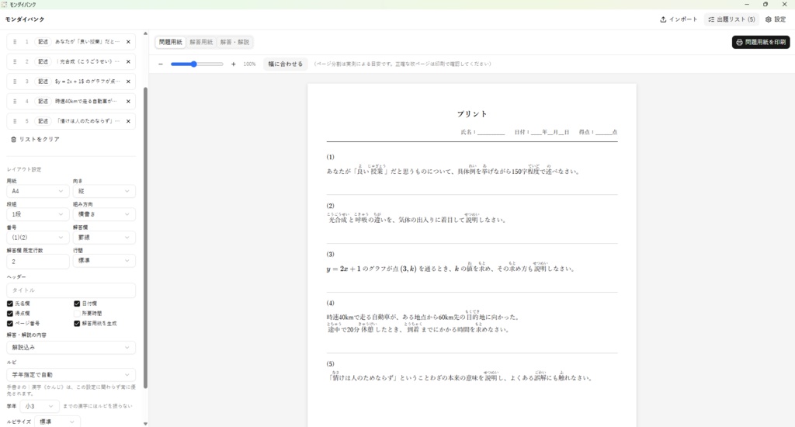
Task: Grab the drag handle of question 2
Action: pos(15,61)
